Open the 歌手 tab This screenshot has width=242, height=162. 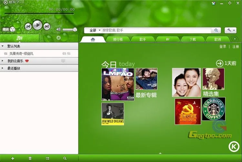(x=143, y=39)
